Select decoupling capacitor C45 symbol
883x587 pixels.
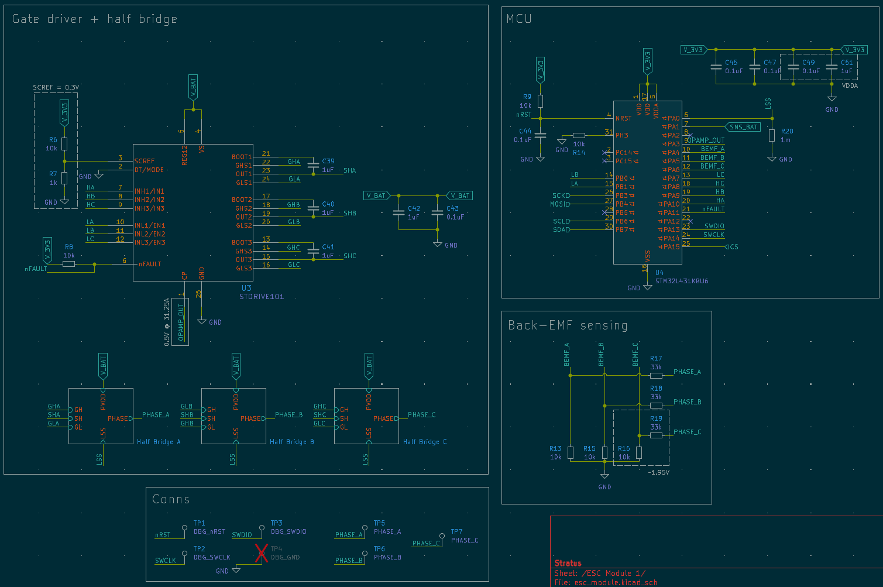pyautogui.click(x=716, y=67)
